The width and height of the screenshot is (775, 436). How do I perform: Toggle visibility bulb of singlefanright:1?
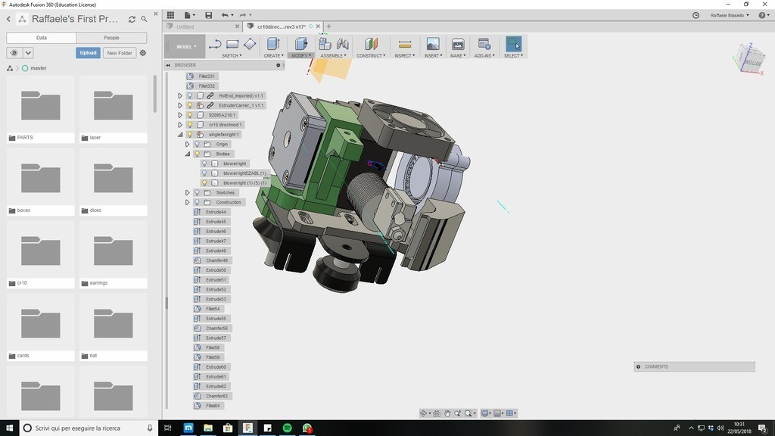(x=190, y=135)
